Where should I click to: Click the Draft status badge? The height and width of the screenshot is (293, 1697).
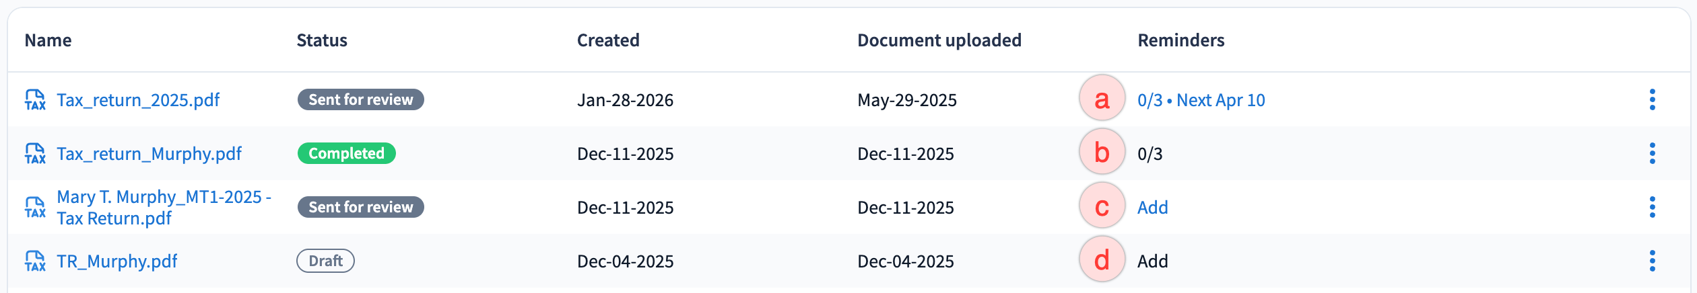coord(325,261)
